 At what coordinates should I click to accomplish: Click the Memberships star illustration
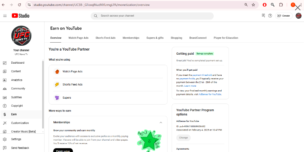click(x=149, y=141)
